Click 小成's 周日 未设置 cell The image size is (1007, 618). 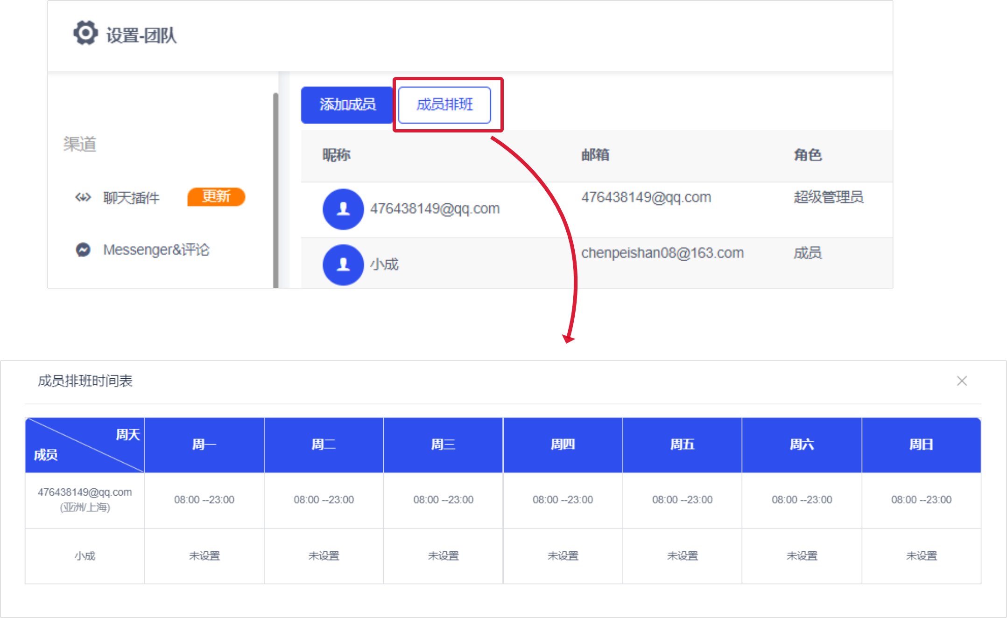pos(921,556)
